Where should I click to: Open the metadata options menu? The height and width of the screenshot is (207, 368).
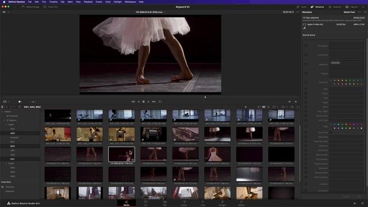tap(359, 12)
